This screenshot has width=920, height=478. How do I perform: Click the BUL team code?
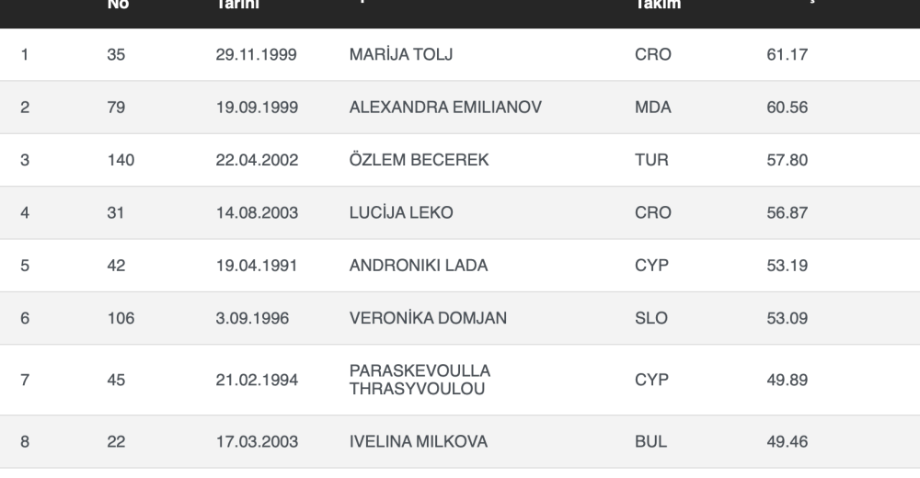[650, 442]
